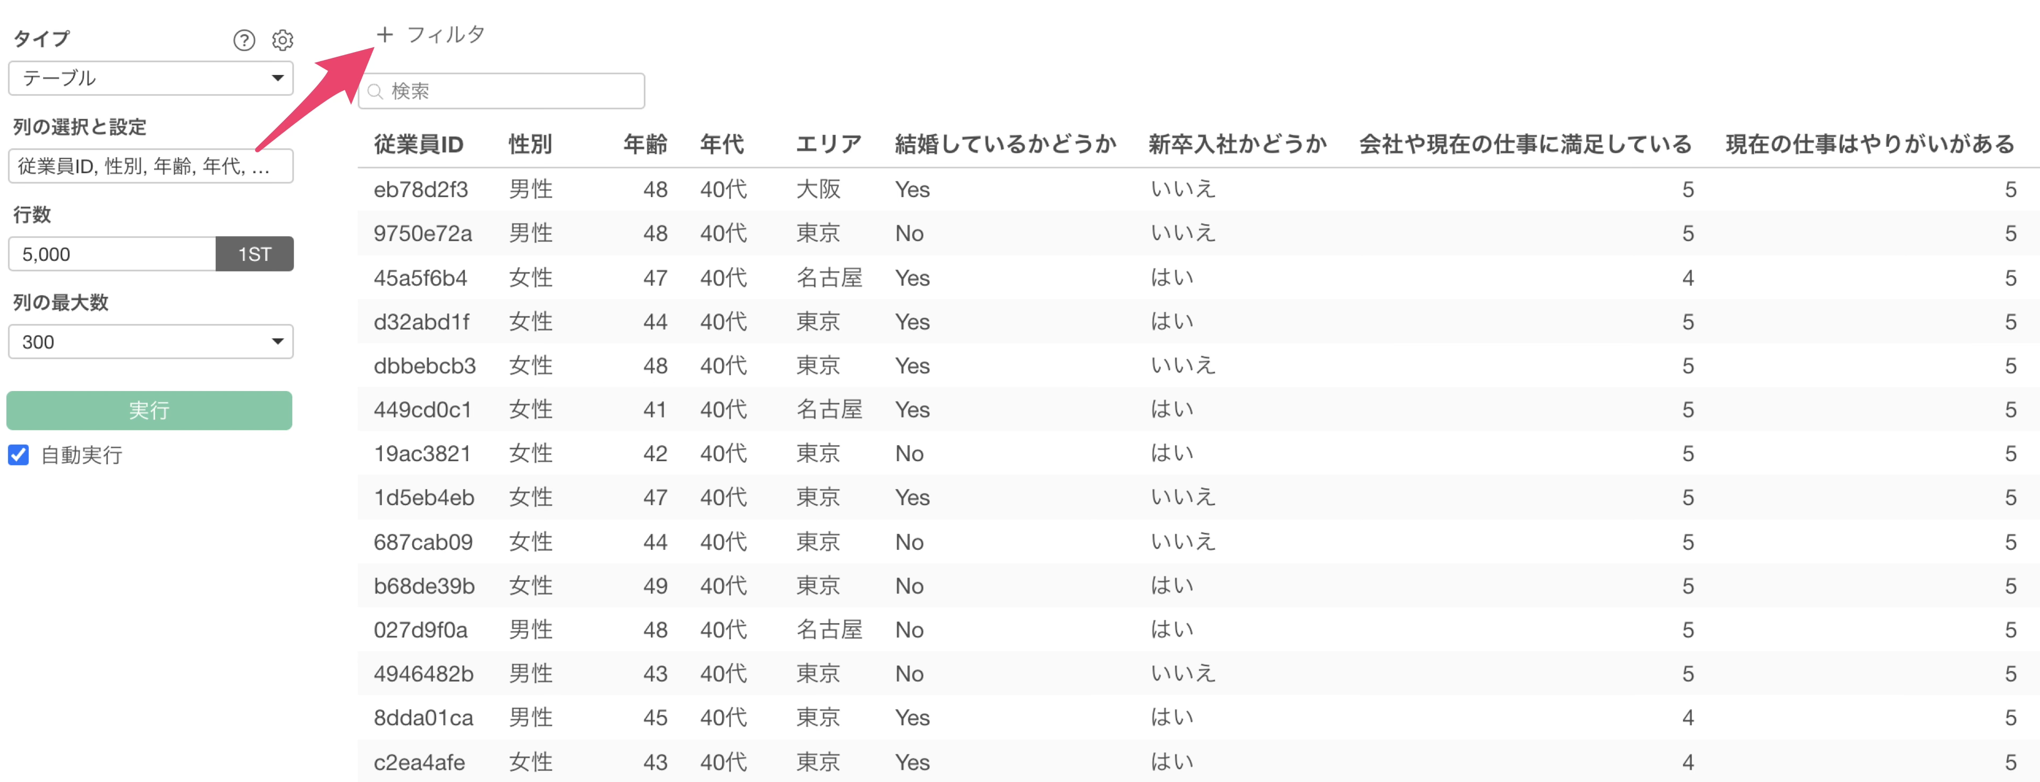Click the 1ST button beside row count
This screenshot has width=2040, height=782.
click(x=254, y=254)
